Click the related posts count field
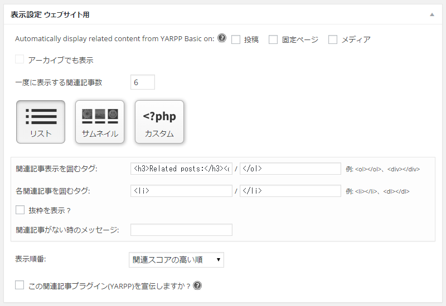The image size is (446, 306). tap(142, 82)
